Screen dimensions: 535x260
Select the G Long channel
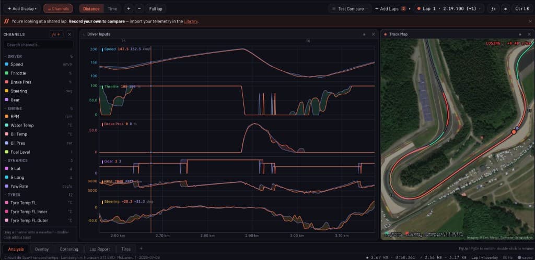38,177
